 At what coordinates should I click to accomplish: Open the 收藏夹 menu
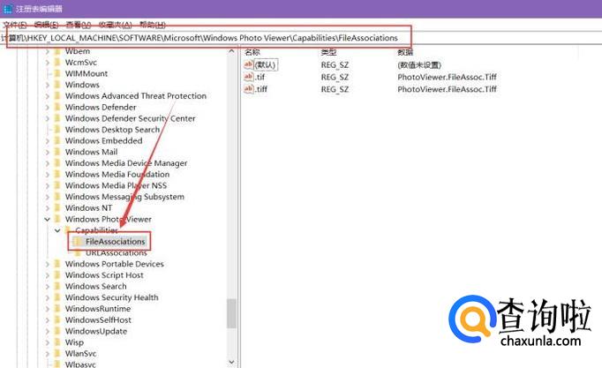click(115, 25)
